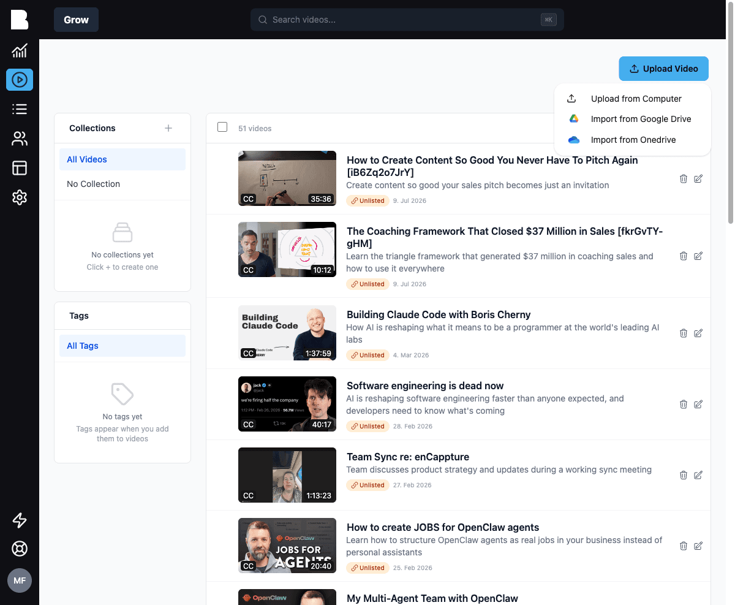Open the analytics chart icon in sidebar
The width and height of the screenshot is (735, 605).
tap(20, 51)
